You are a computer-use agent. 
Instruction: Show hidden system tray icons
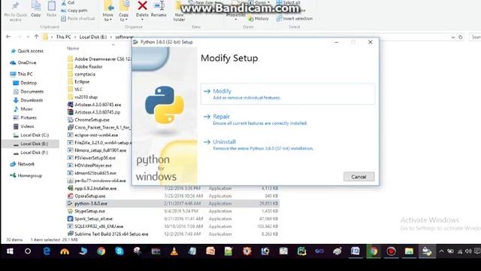[441, 251]
